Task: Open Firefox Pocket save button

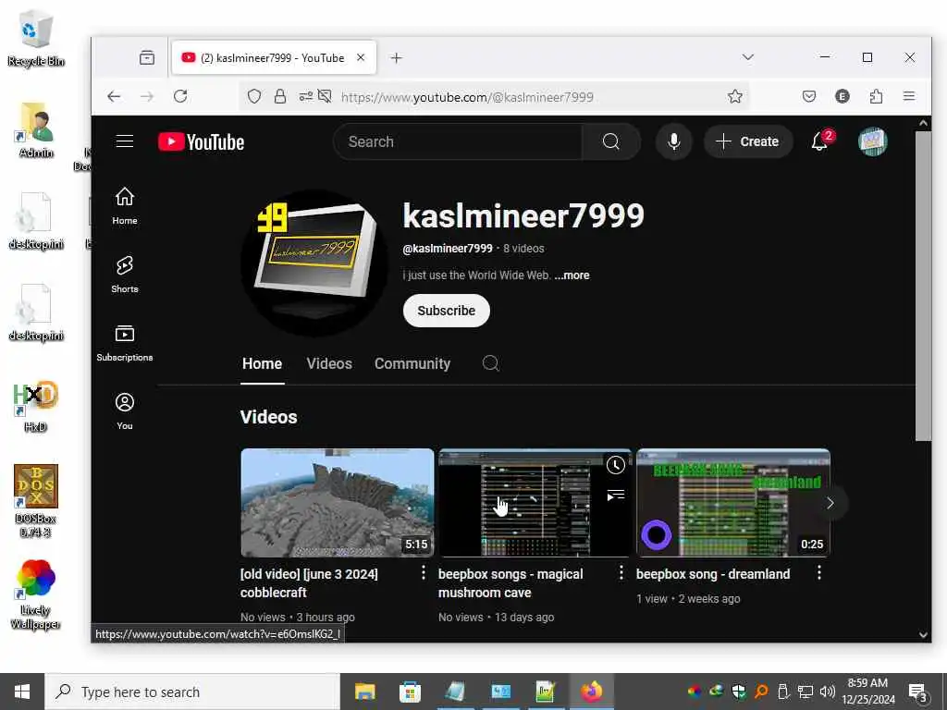Action: pyautogui.click(x=808, y=96)
